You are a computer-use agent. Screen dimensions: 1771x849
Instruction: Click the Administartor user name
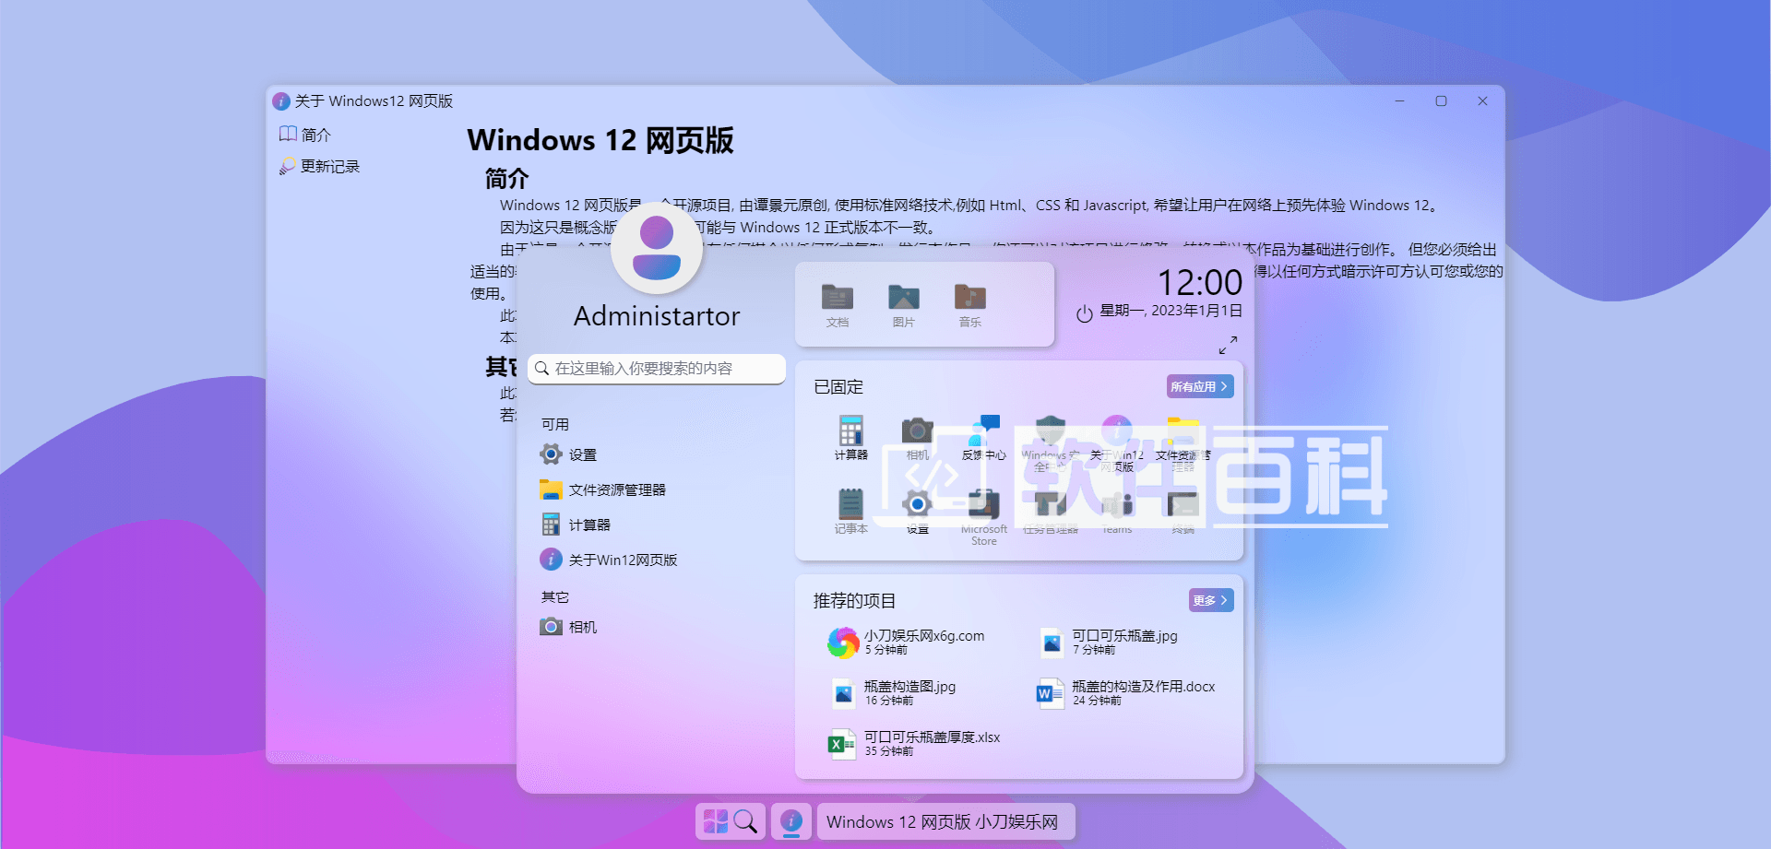pyautogui.click(x=657, y=316)
